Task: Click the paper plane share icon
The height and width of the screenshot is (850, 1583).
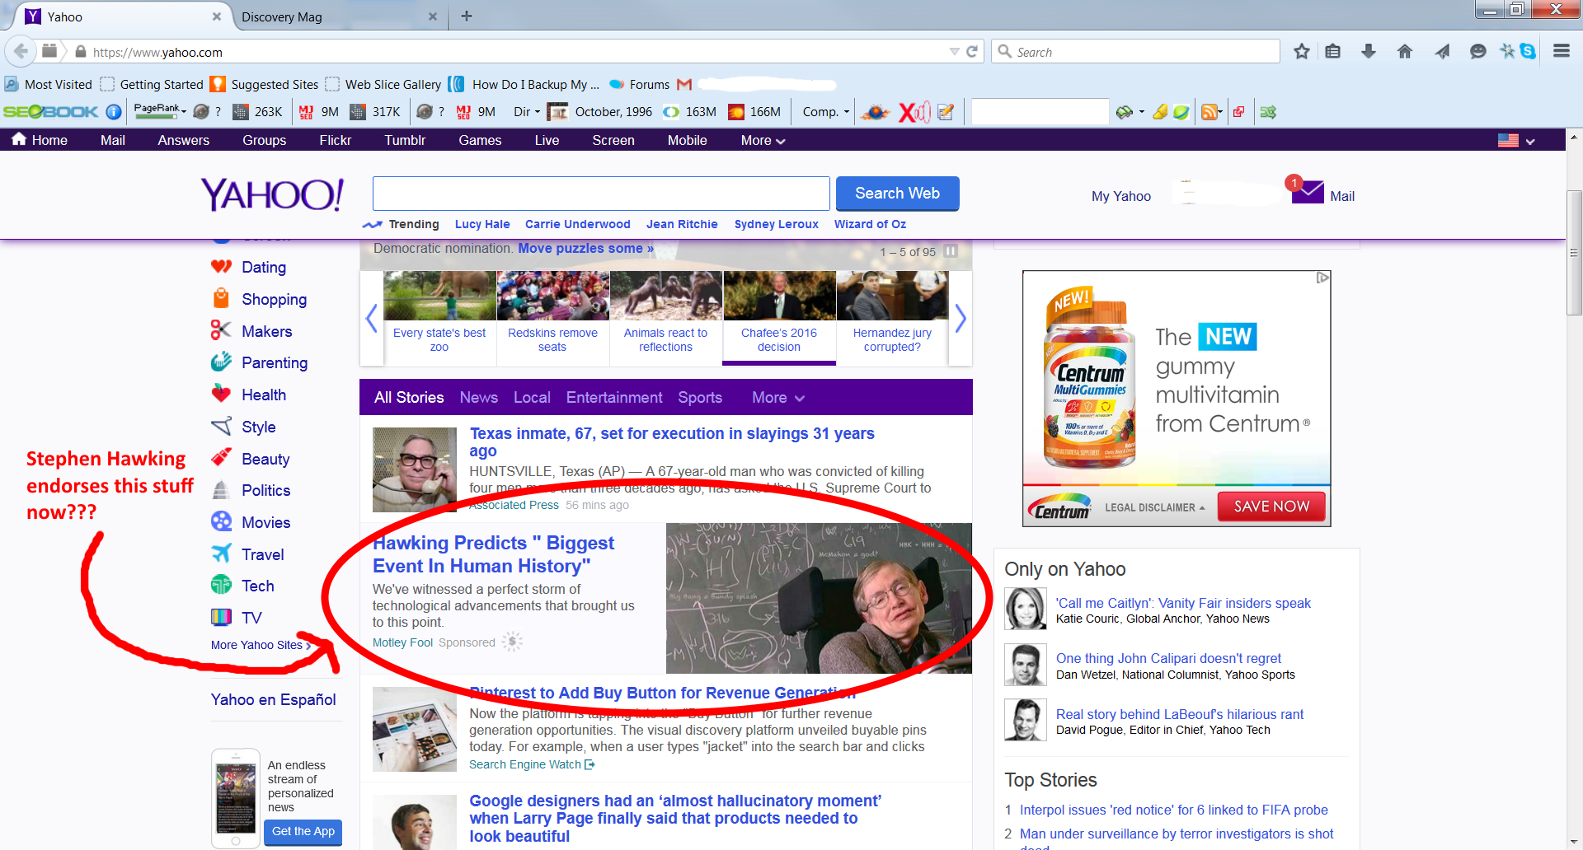Action: (x=1441, y=51)
